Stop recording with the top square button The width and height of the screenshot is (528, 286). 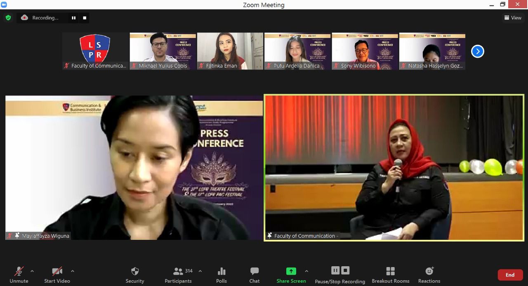[x=85, y=18]
